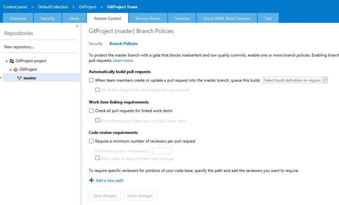Click New repository... in sidebar
Viewport: 339px width, 205px height.
click(x=19, y=47)
